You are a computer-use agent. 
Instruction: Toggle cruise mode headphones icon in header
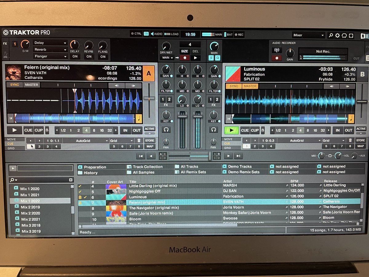coord(344,35)
